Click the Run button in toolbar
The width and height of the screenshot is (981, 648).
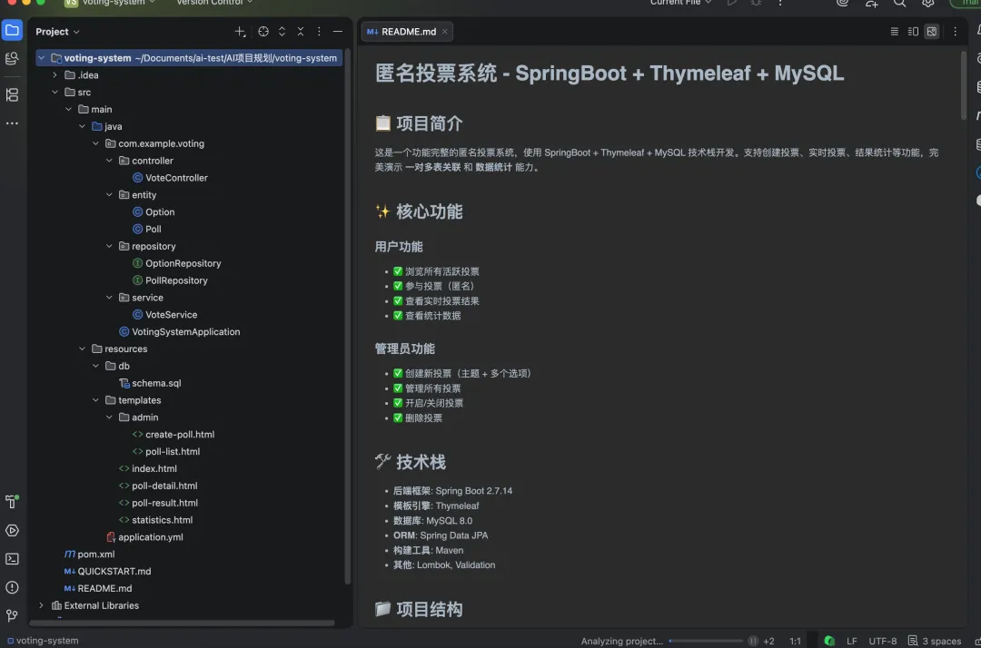[x=731, y=3]
